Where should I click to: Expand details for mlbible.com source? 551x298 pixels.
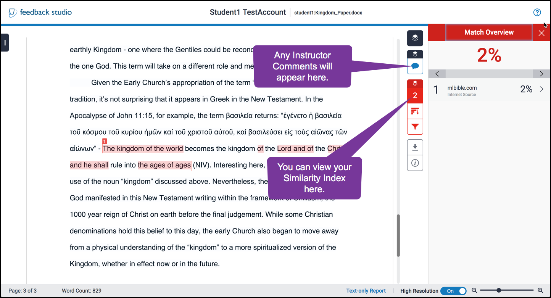(x=541, y=89)
